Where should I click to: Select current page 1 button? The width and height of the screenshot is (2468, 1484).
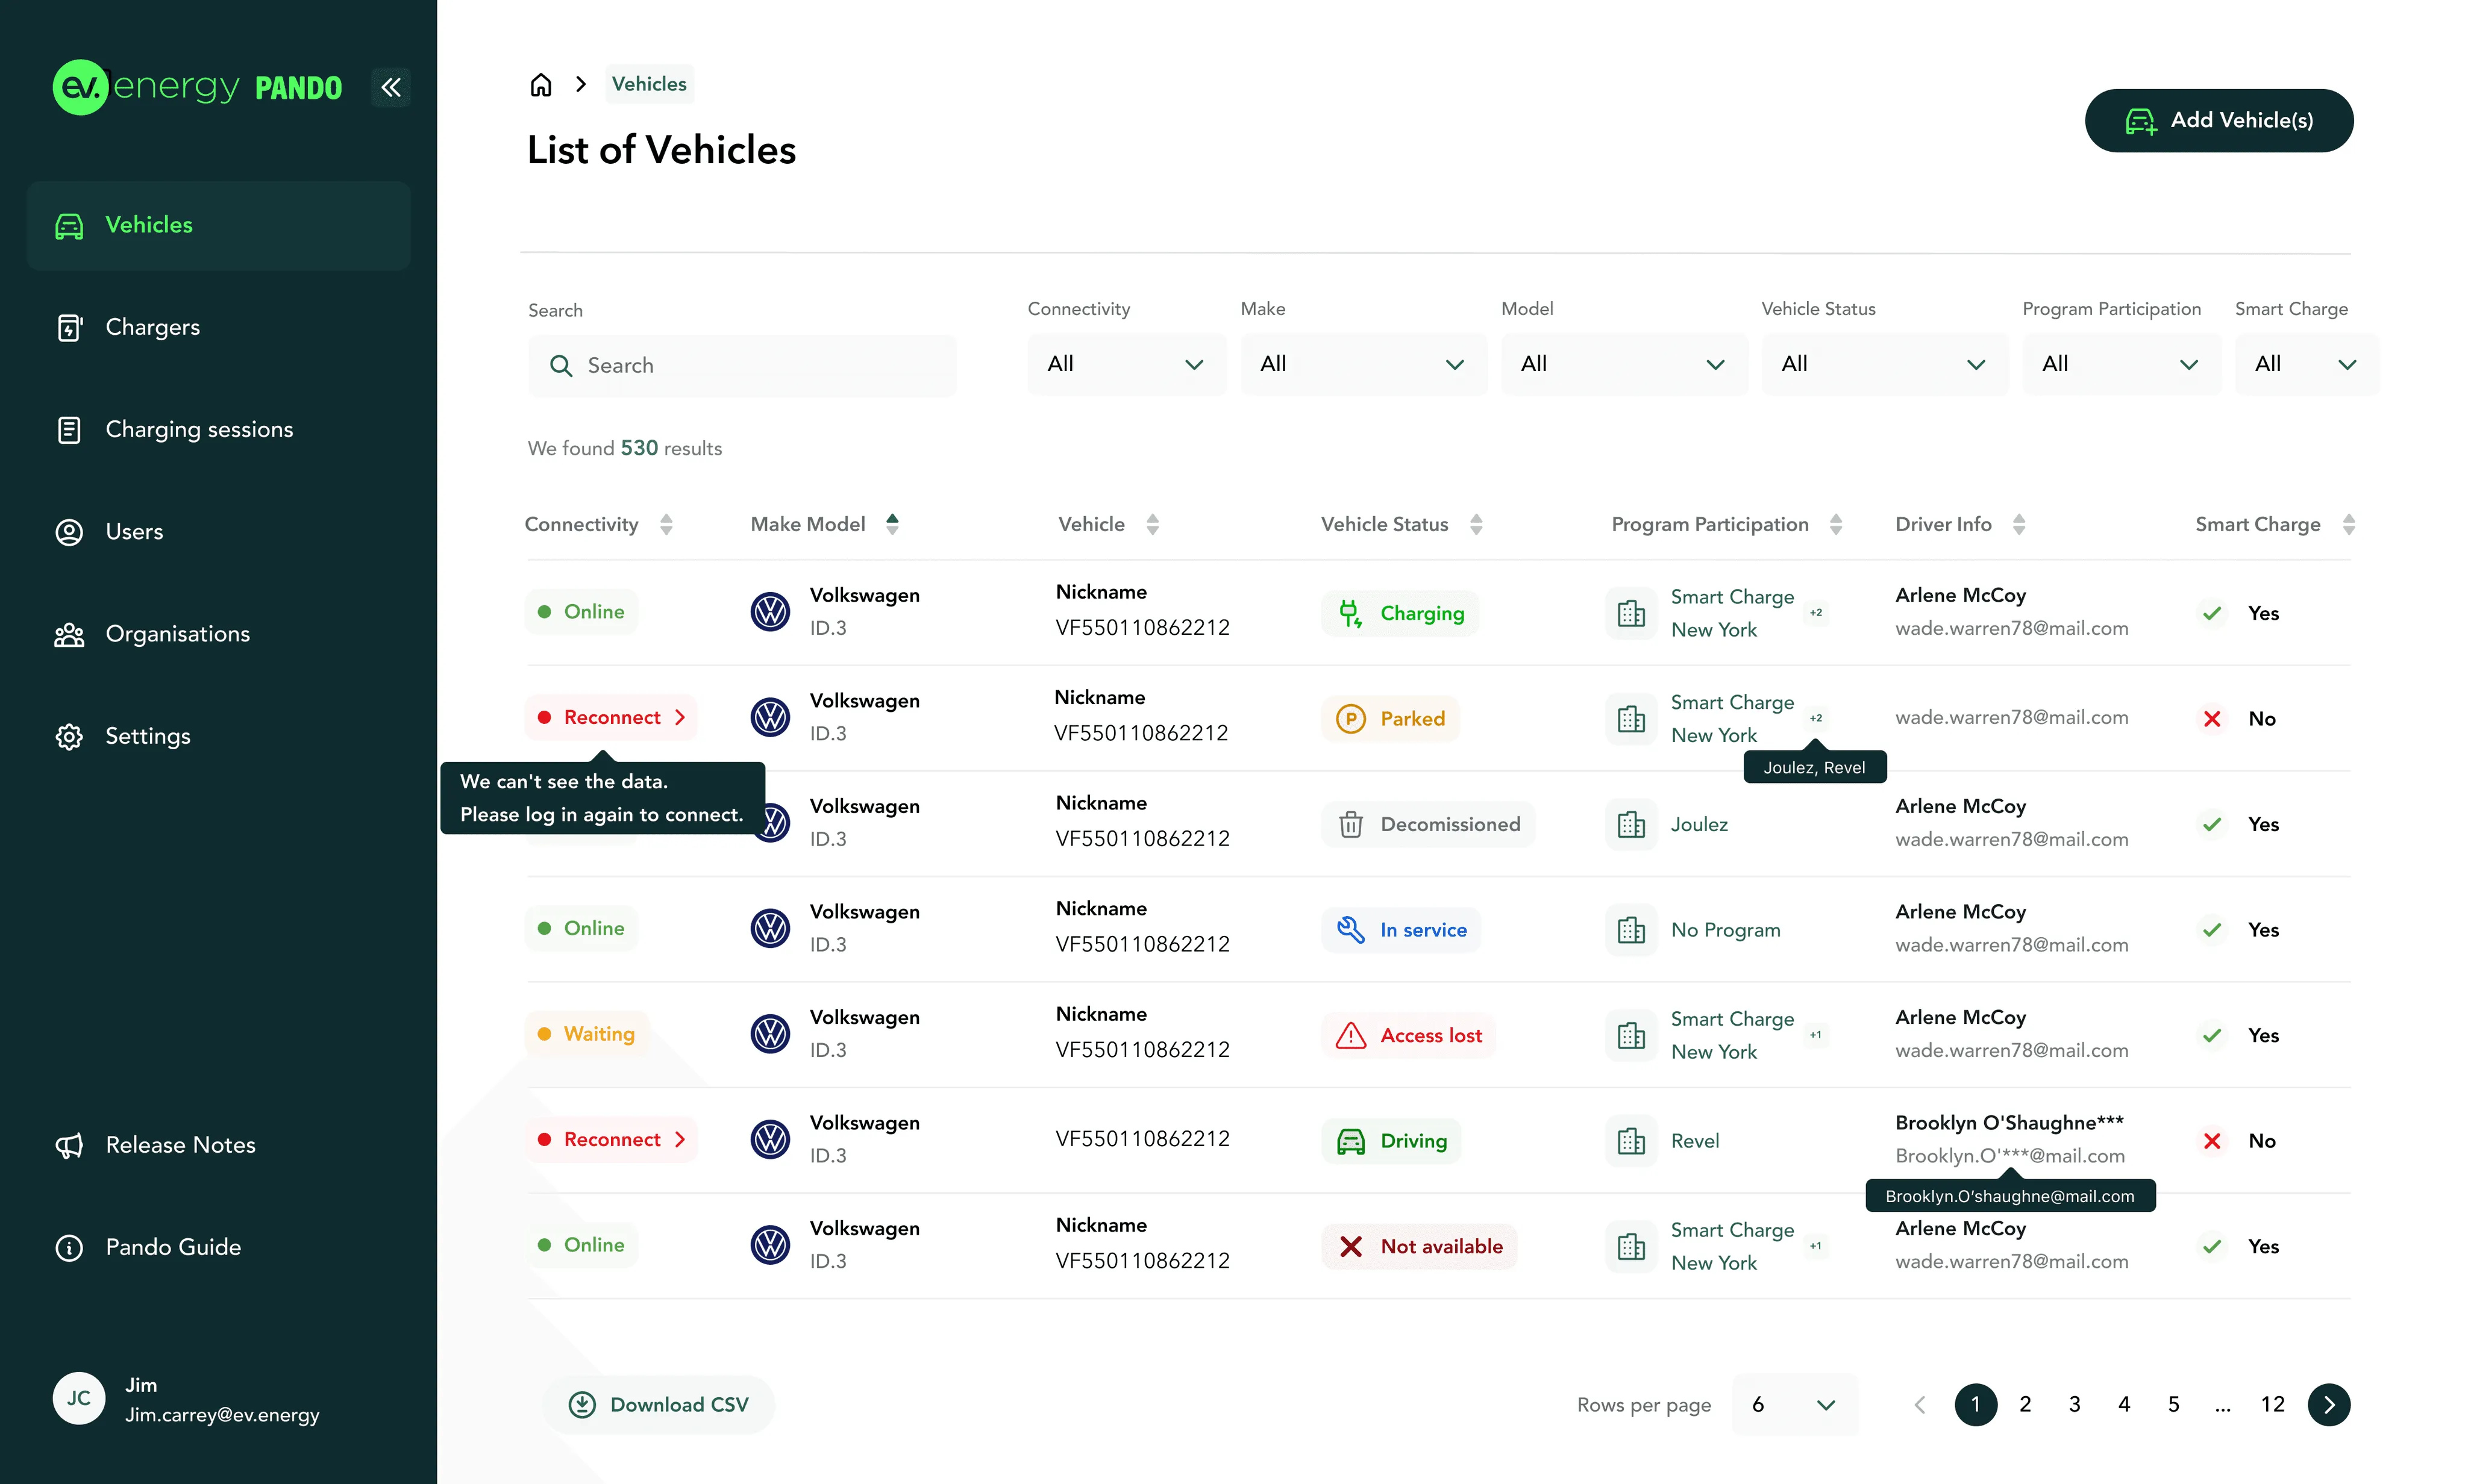click(1976, 1404)
